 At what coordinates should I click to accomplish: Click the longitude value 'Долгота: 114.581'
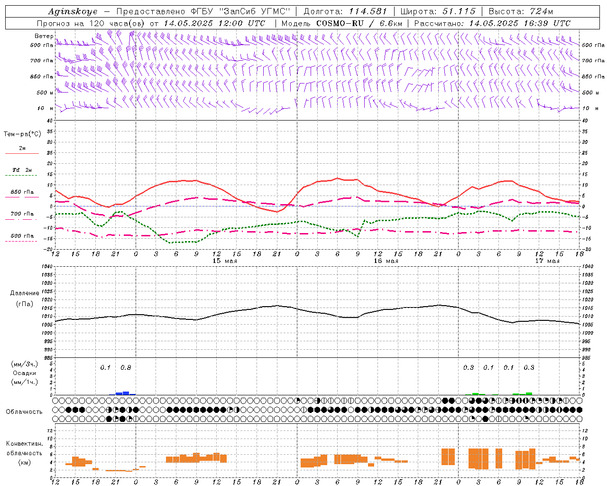click(x=345, y=11)
